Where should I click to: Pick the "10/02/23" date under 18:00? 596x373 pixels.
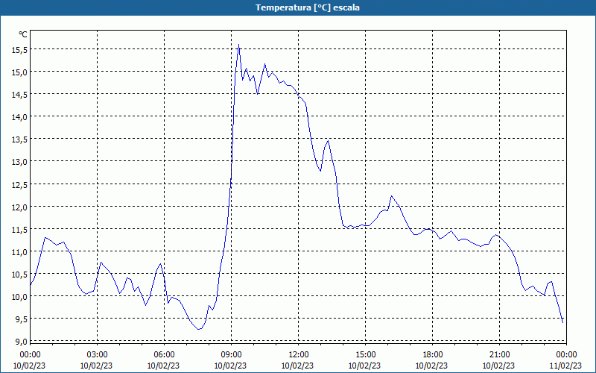pos(432,366)
